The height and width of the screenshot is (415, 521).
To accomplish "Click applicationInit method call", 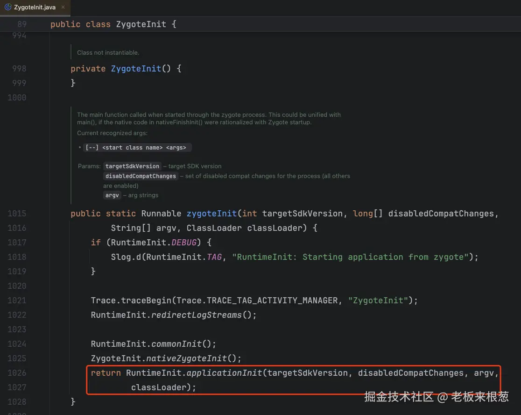I will [224, 373].
